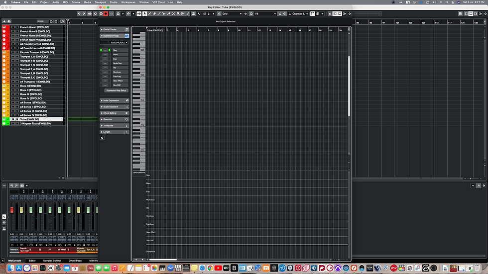
Task: Open the MIDI menu in menu bar
Action: [x=65, y=2]
